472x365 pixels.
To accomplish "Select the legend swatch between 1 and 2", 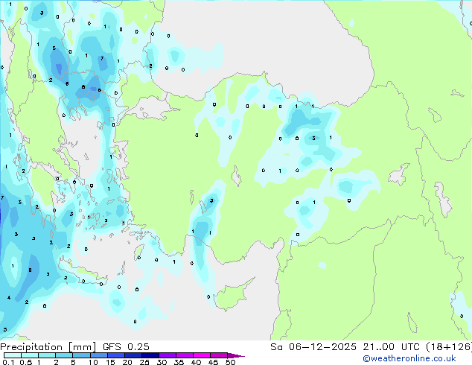I will (47, 355).
